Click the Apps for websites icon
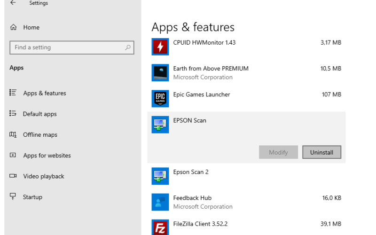 tap(13, 155)
